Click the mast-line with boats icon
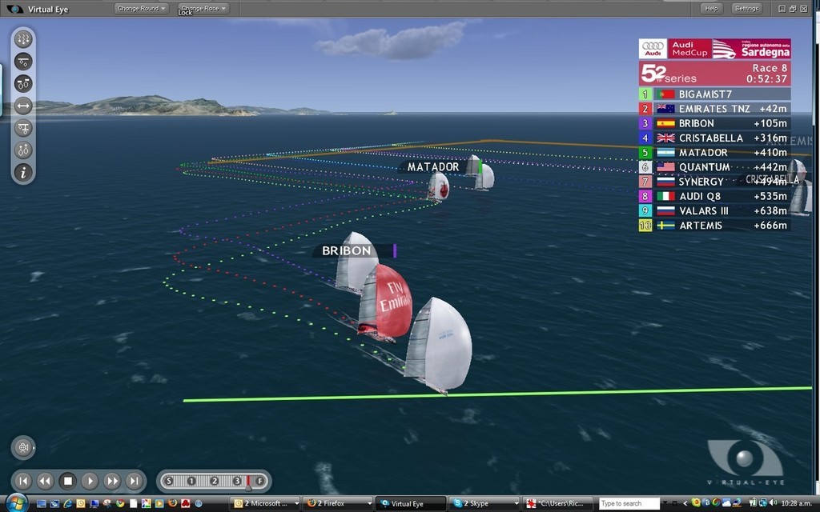 tap(23, 128)
